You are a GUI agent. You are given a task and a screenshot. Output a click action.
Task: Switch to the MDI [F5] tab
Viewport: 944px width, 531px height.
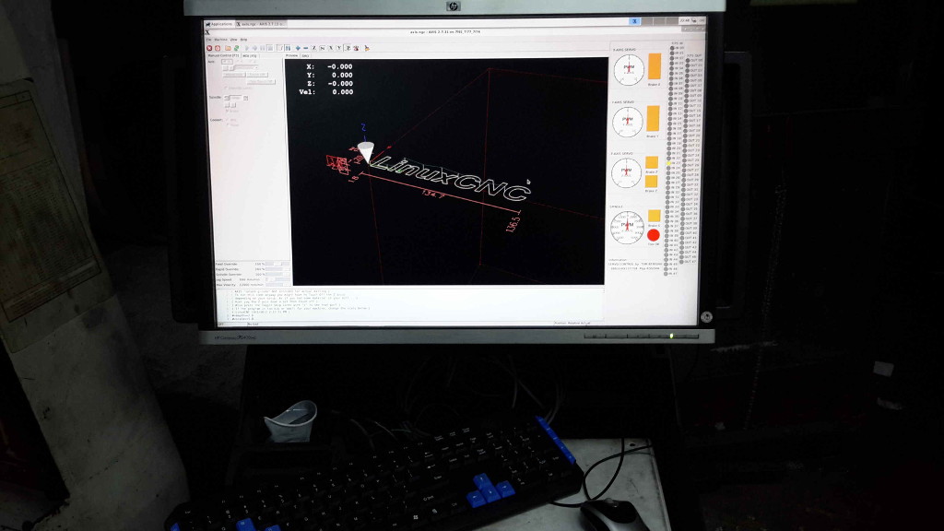tap(250, 55)
